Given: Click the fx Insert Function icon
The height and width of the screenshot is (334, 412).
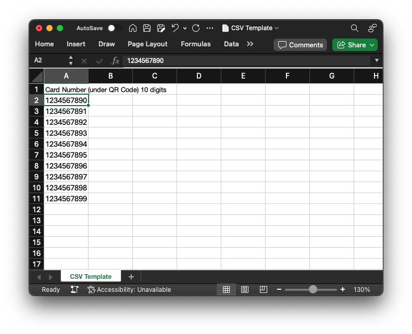Looking at the screenshot, I should pyautogui.click(x=115, y=60).
